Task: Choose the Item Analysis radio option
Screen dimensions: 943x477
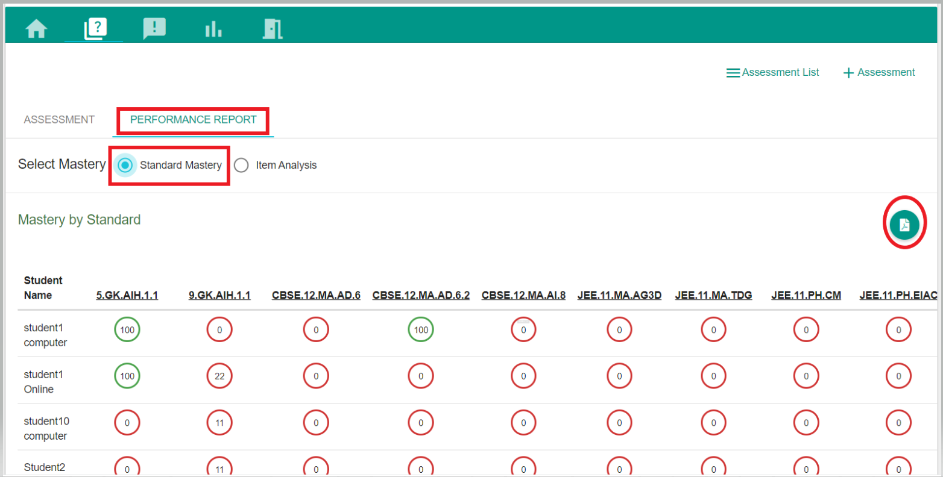Action: tap(242, 165)
